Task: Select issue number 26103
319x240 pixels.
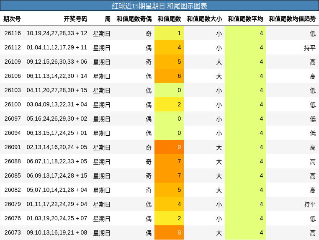Action: coord(13,90)
